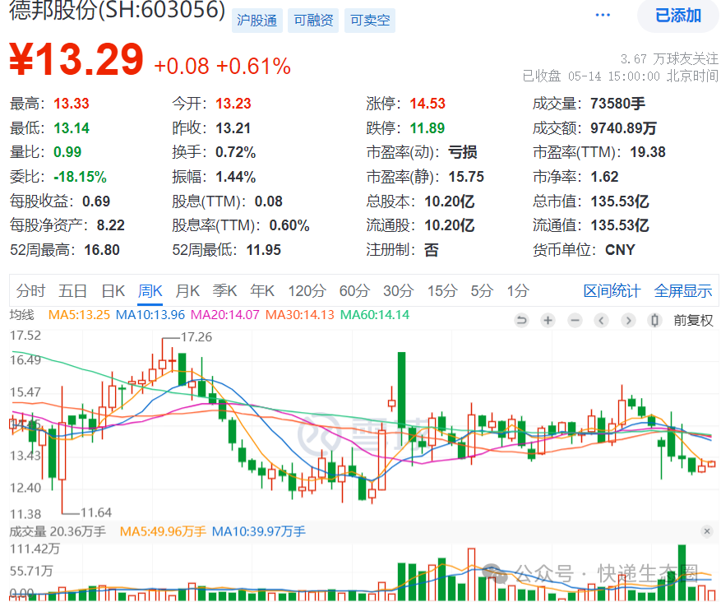Switch to the 分时 chart tab
The image size is (721, 602).
click(x=30, y=290)
